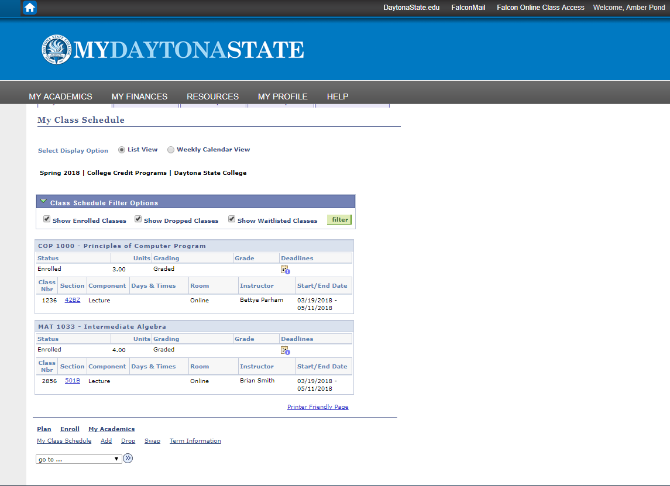
Task: Open My Class Schedule bottom link
Action: (64, 441)
